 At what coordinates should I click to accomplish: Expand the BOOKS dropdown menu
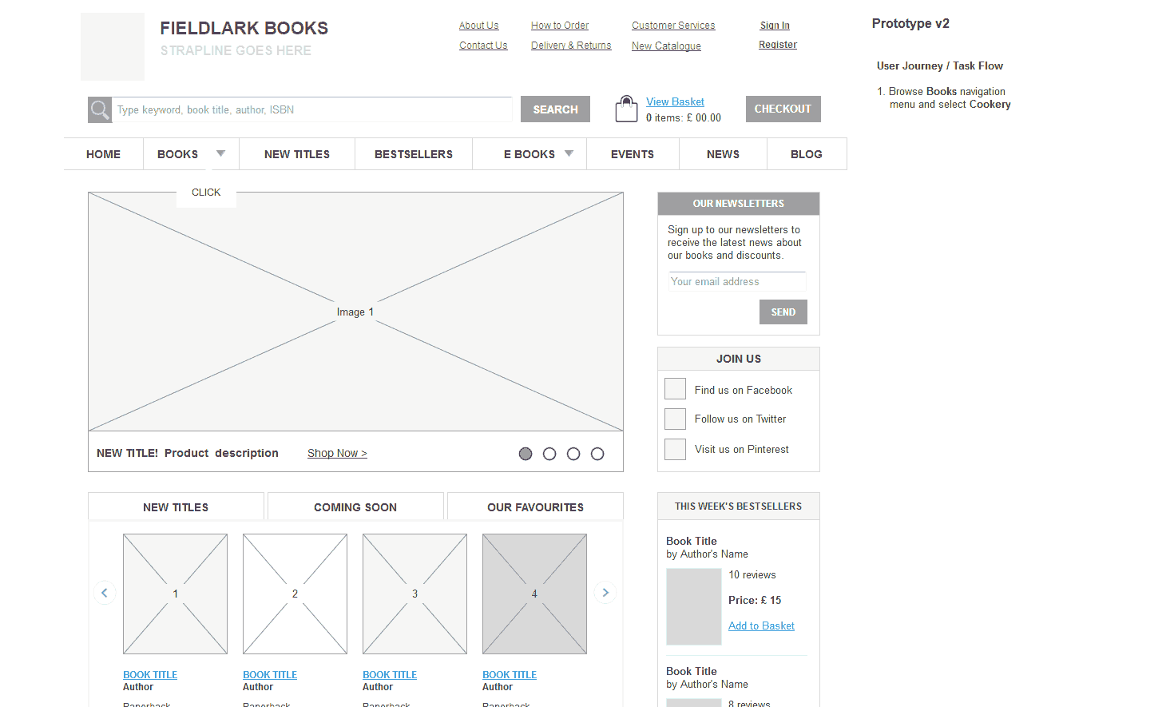(222, 153)
